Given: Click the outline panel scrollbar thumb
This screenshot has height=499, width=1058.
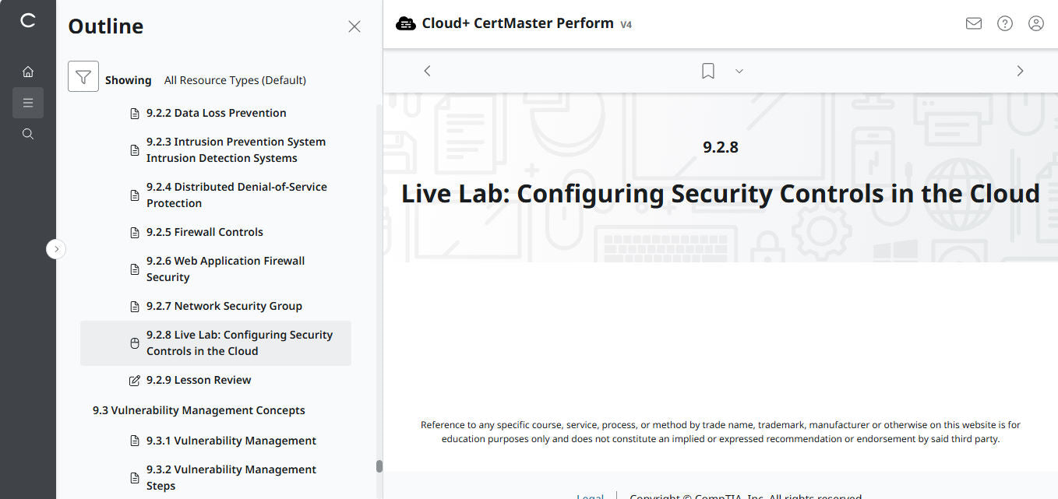Looking at the screenshot, I should [x=379, y=466].
